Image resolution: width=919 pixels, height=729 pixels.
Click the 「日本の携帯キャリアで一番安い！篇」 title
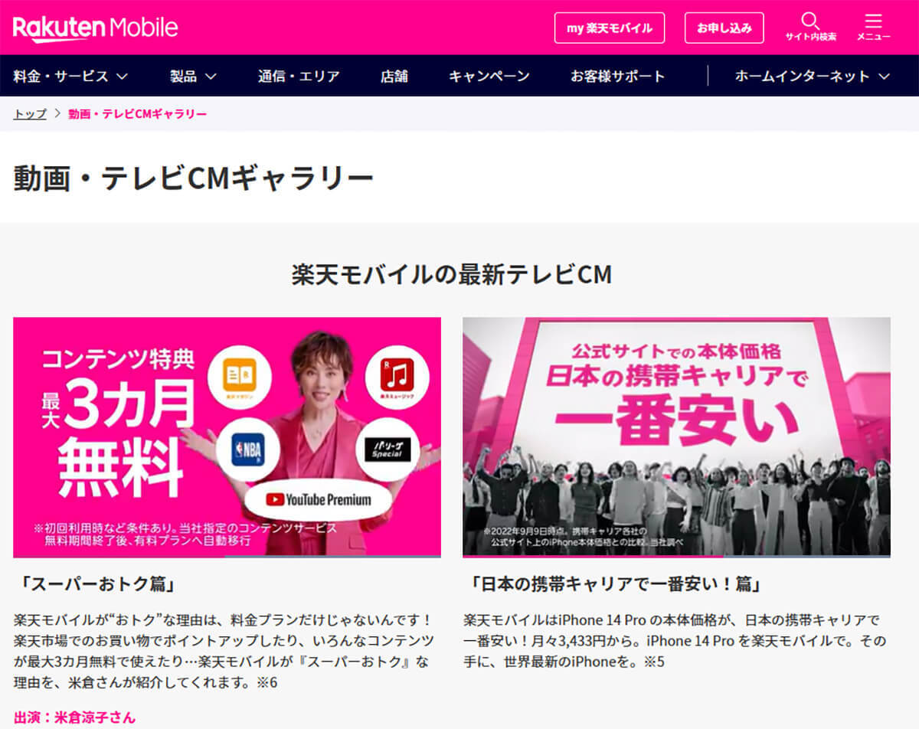pyautogui.click(x=615, y=585)
